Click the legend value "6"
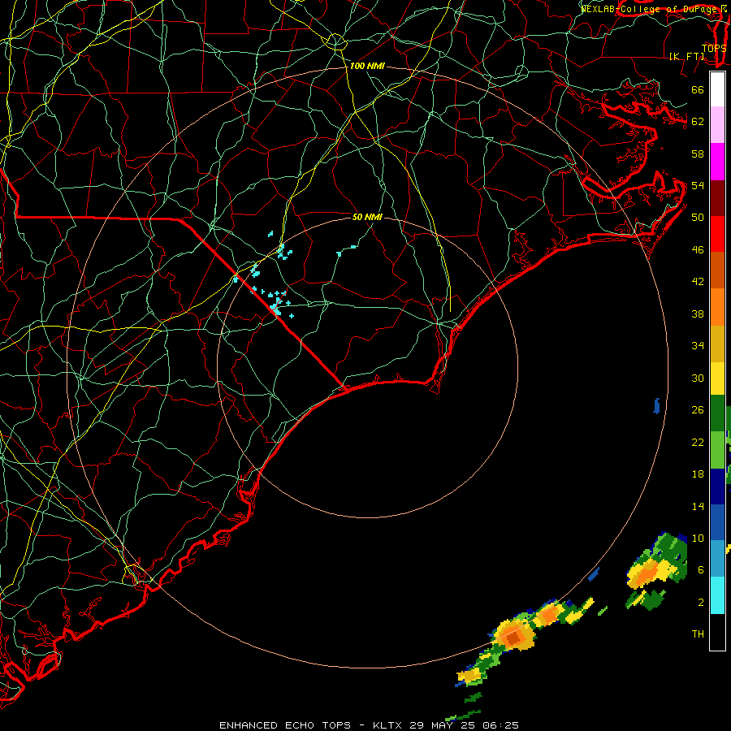 click(701, 570)
